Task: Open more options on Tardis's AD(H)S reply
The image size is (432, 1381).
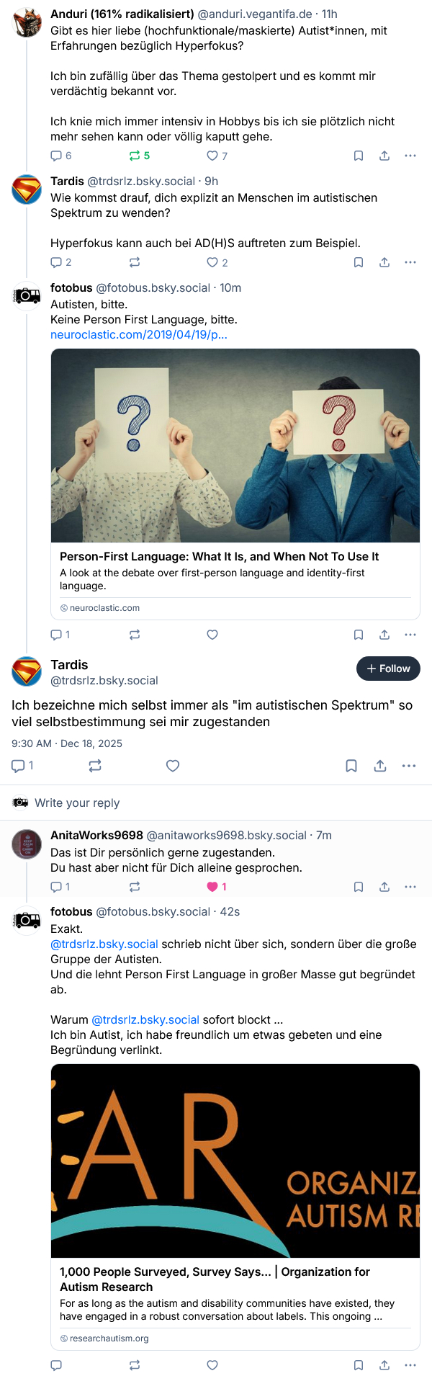Action: 410,262
